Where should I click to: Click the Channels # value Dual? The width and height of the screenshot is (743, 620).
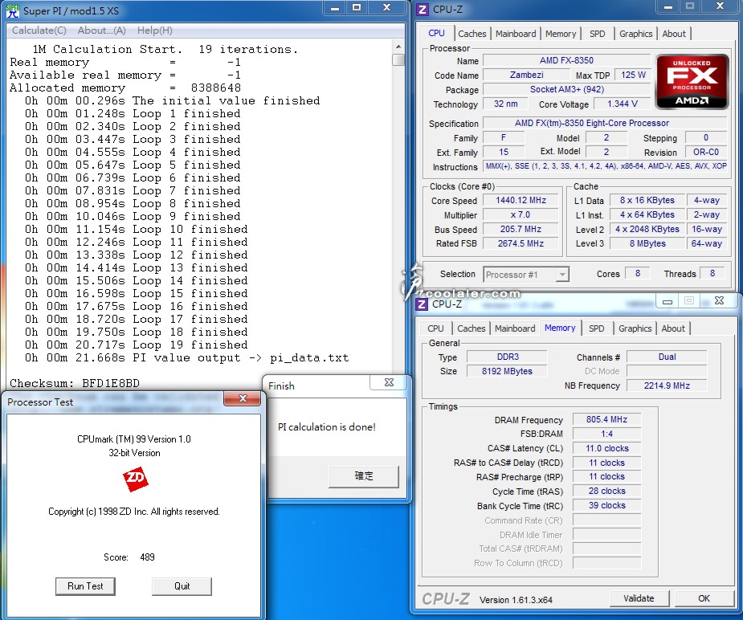point(667,357)
